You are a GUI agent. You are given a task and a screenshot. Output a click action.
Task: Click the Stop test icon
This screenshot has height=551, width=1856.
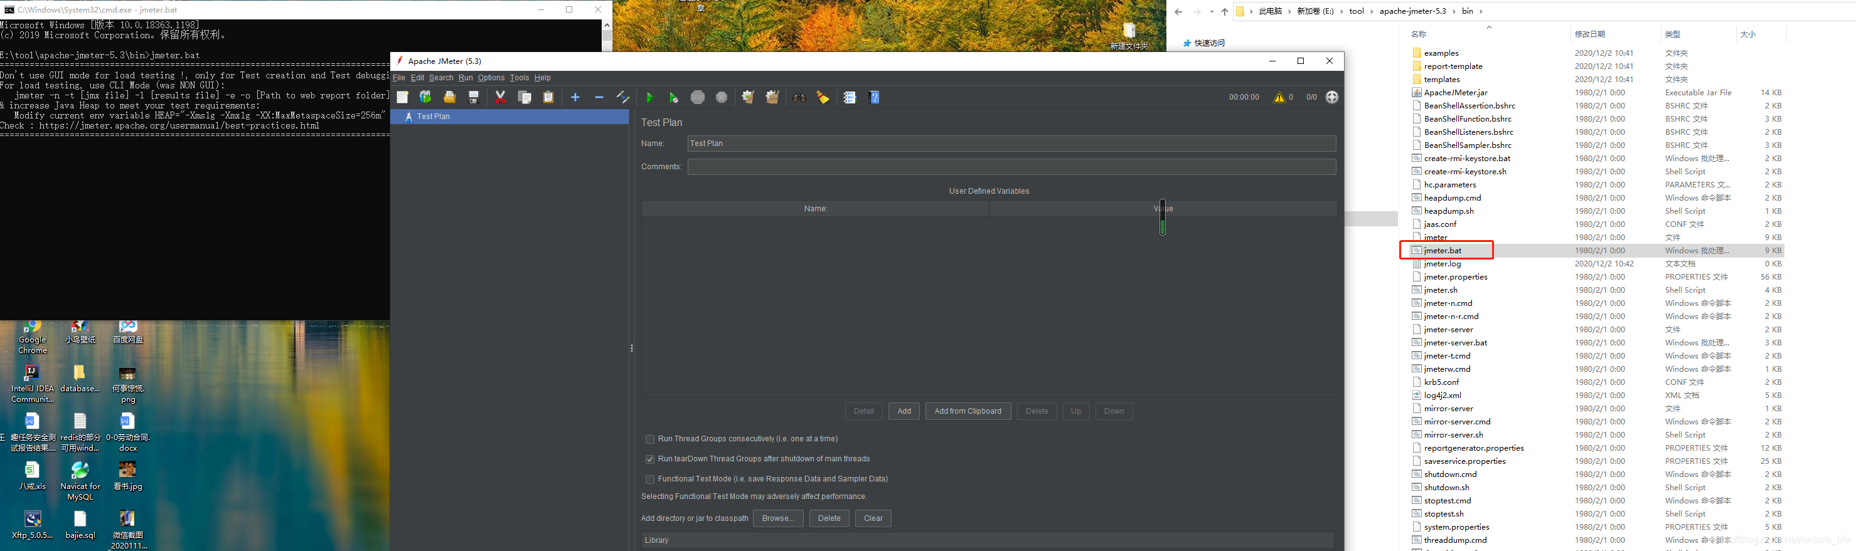698,97
